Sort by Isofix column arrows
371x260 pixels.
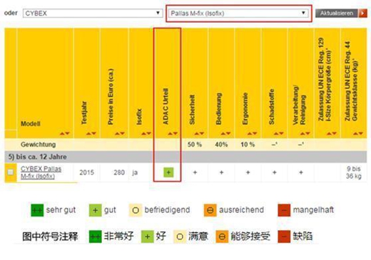point(146,133)
